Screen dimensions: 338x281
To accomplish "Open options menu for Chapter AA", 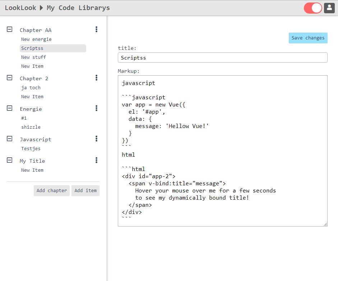I will click(x=96, y=29).
